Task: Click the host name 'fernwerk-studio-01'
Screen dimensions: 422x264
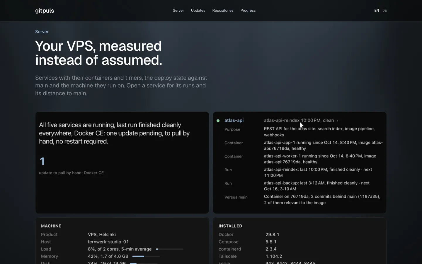Action: point(108,242)
